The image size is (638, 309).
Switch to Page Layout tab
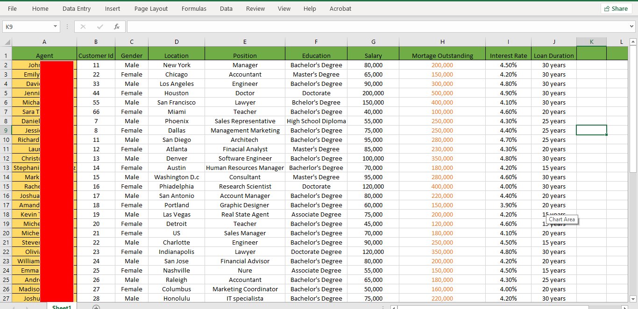[151, 8]
